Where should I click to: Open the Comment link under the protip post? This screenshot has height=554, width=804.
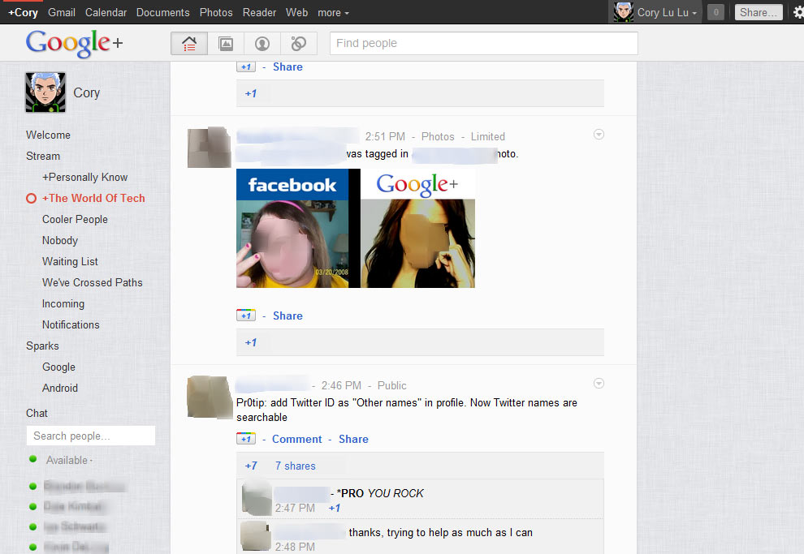(297, 438)
